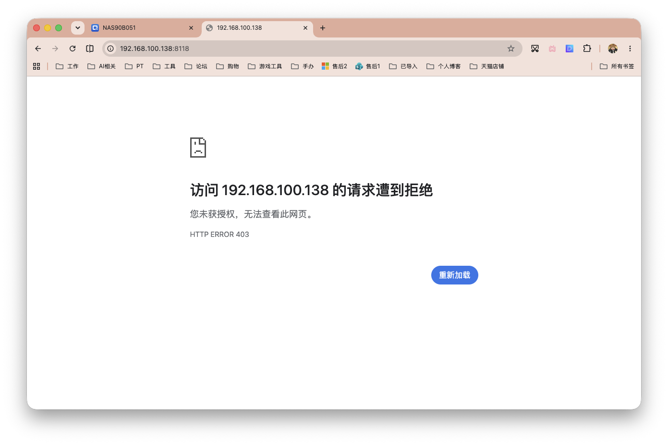Open the 购物 bookmark folder
Image resolution: width=668 pixels, height=445 pixels.
pyautogui.click(x=228, y=66)
